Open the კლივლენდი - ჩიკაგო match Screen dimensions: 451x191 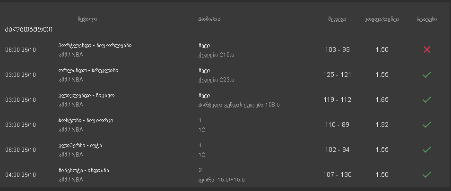[x=86, y=96]
